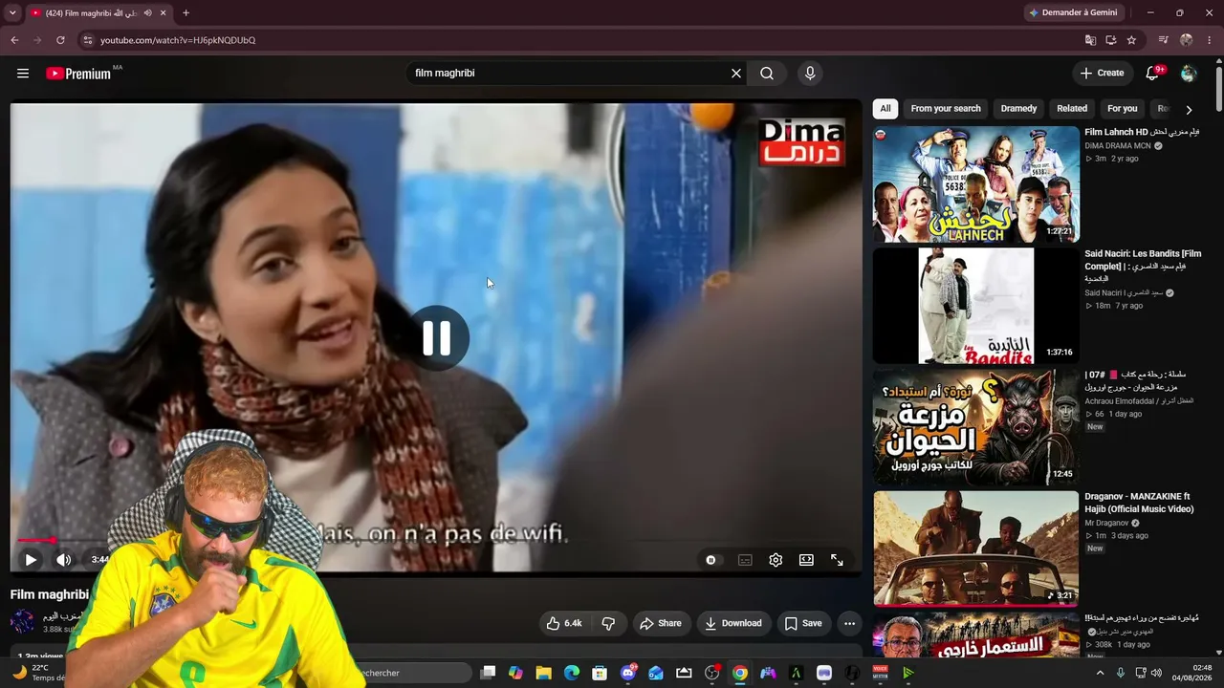Screen dimensions: 1224x688
Task: Open YouTube notifications bell
Action: (x=1153, y=74)
